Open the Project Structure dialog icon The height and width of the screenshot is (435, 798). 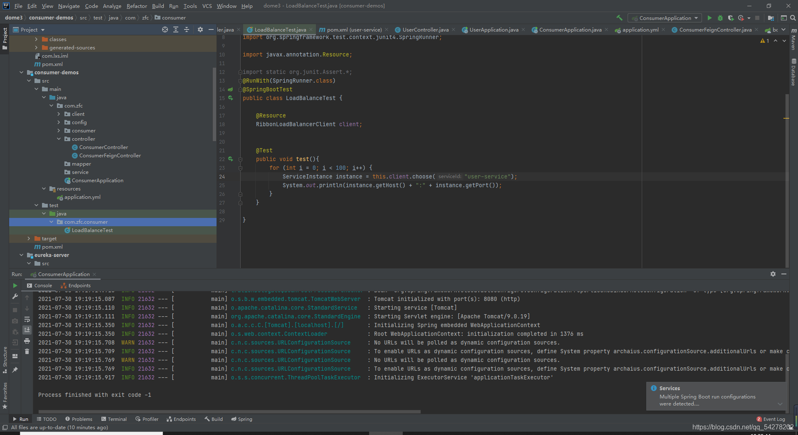[x=771, y=18]
